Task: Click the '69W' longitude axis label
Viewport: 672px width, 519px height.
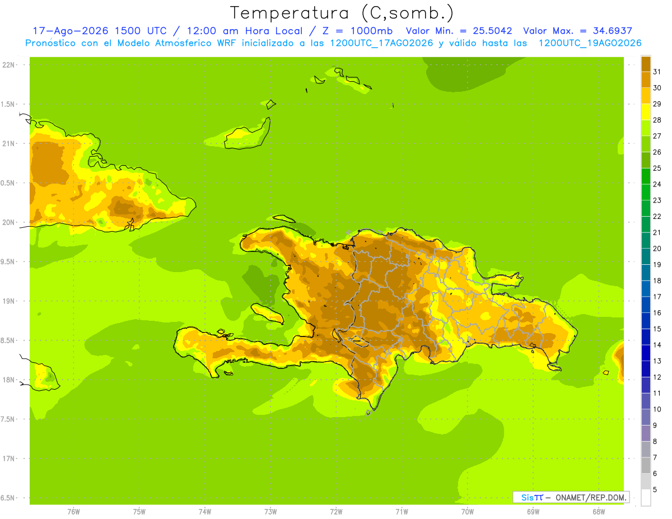Action: pos(533,512)
